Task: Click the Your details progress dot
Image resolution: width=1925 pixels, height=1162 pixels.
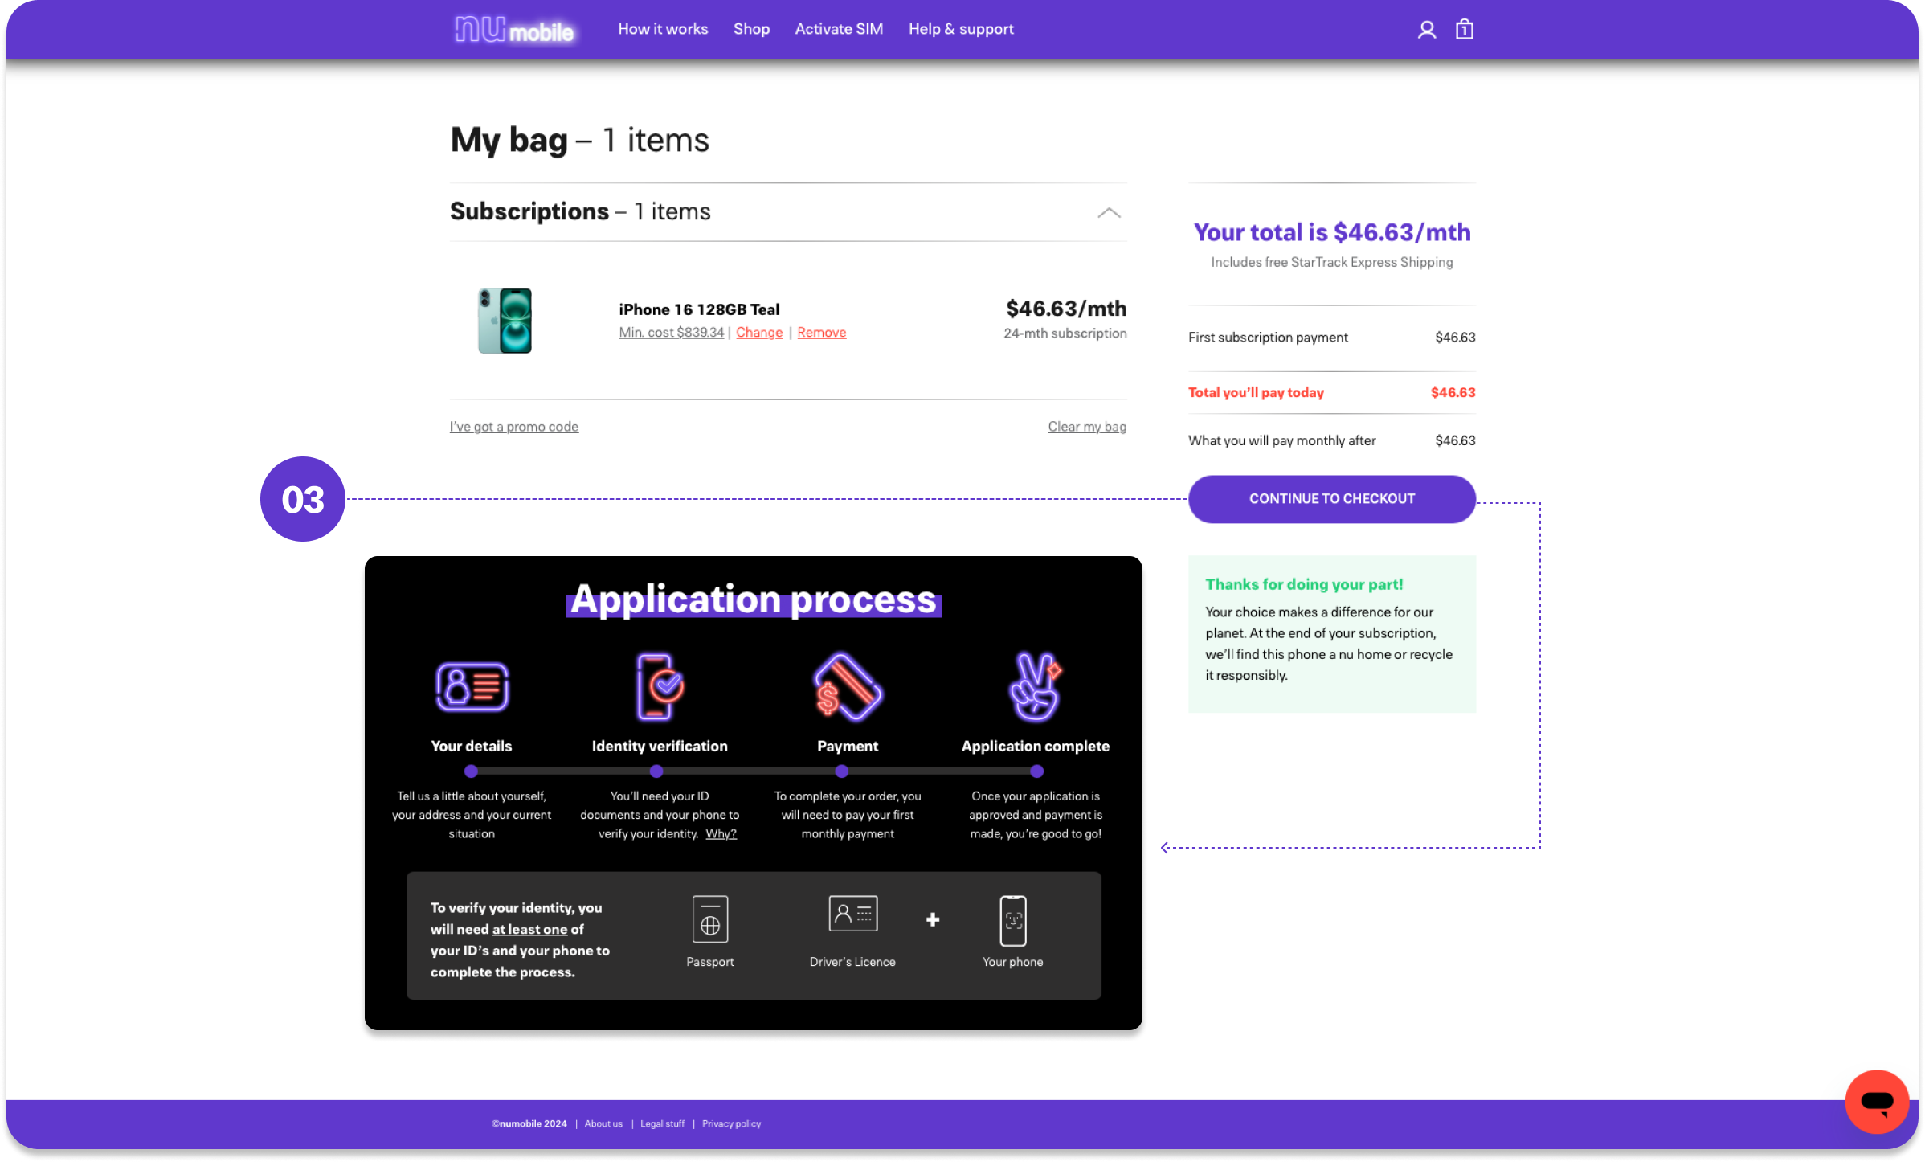Action: (x=471, y=771)
